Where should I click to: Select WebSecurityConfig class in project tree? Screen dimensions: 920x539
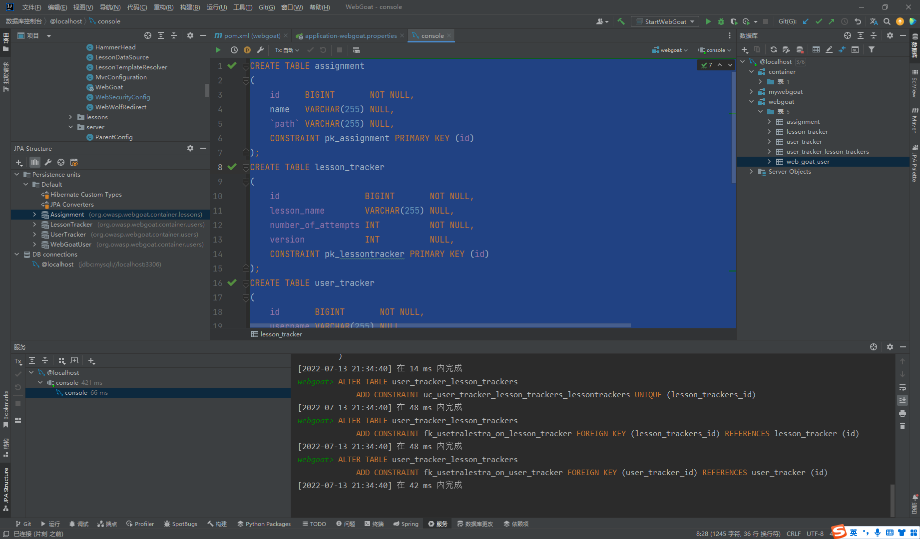(x=122, y=97)
